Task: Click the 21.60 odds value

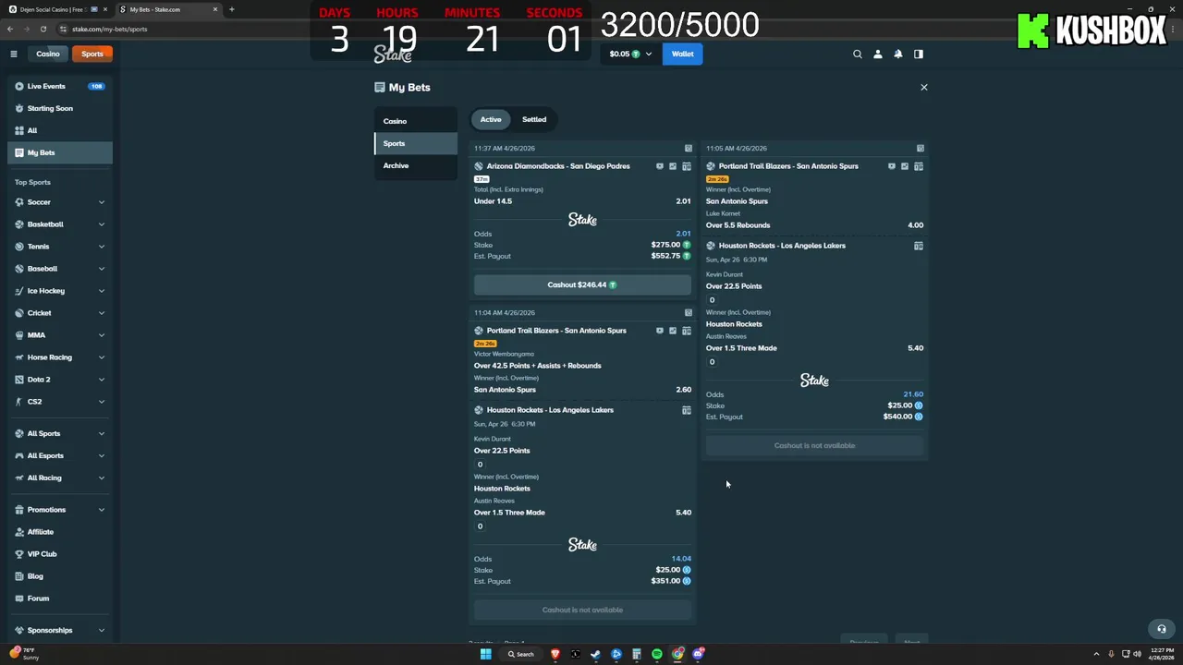Action: [x=913, y=394]
